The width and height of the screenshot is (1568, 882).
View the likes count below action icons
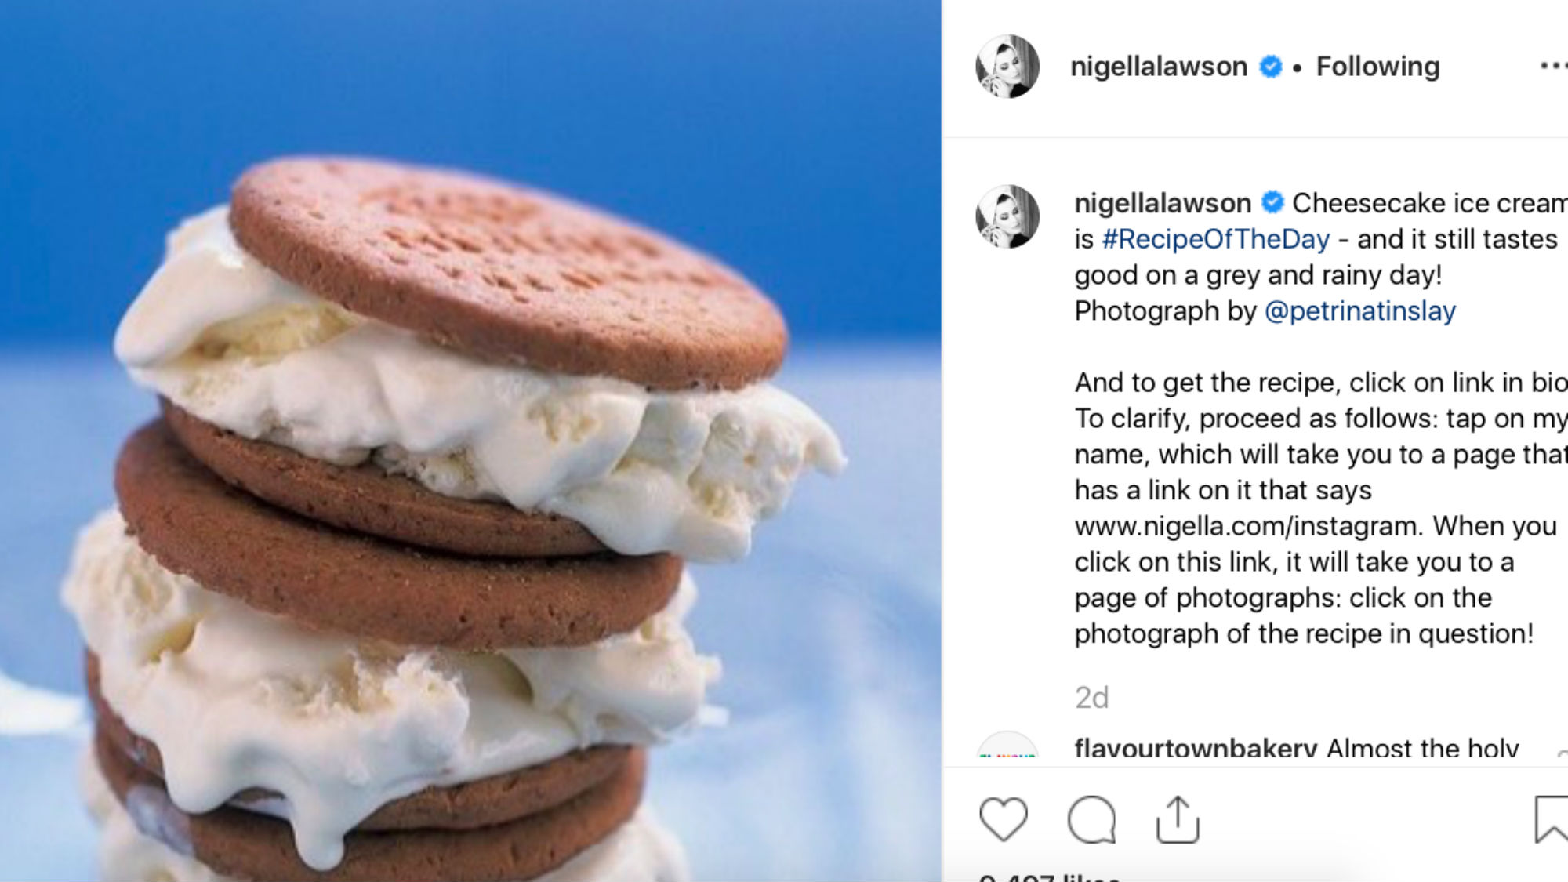click(x=1051, y=876)
